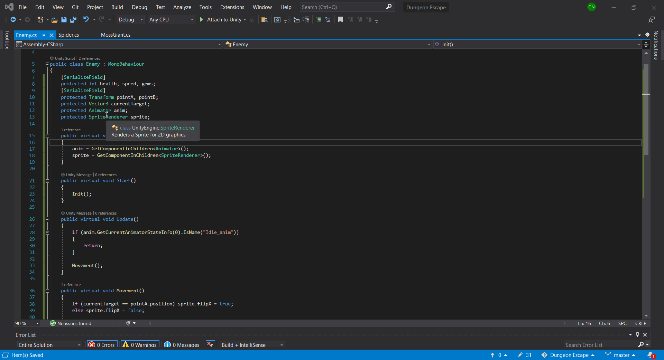Open the Notifications side panel tab
The width and height of the screenshot is (664, 360).
656,45
